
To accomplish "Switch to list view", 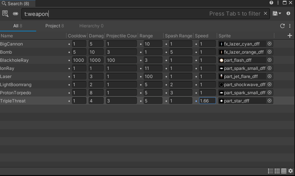I will (x=271, y=171).
